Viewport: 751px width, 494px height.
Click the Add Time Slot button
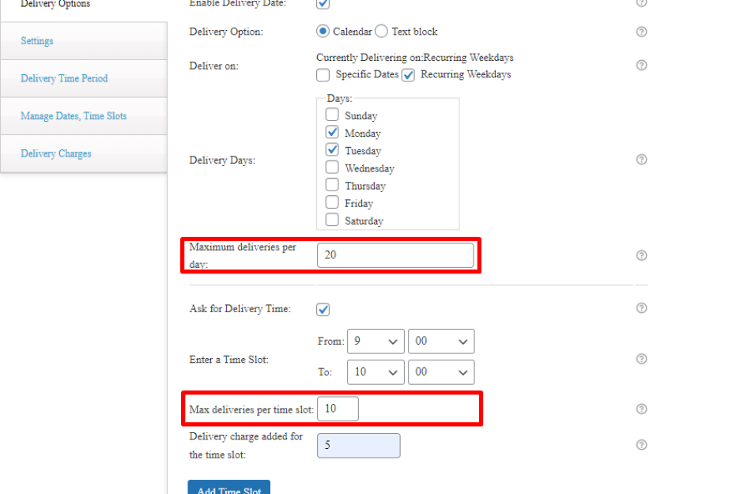click(228, 488)
